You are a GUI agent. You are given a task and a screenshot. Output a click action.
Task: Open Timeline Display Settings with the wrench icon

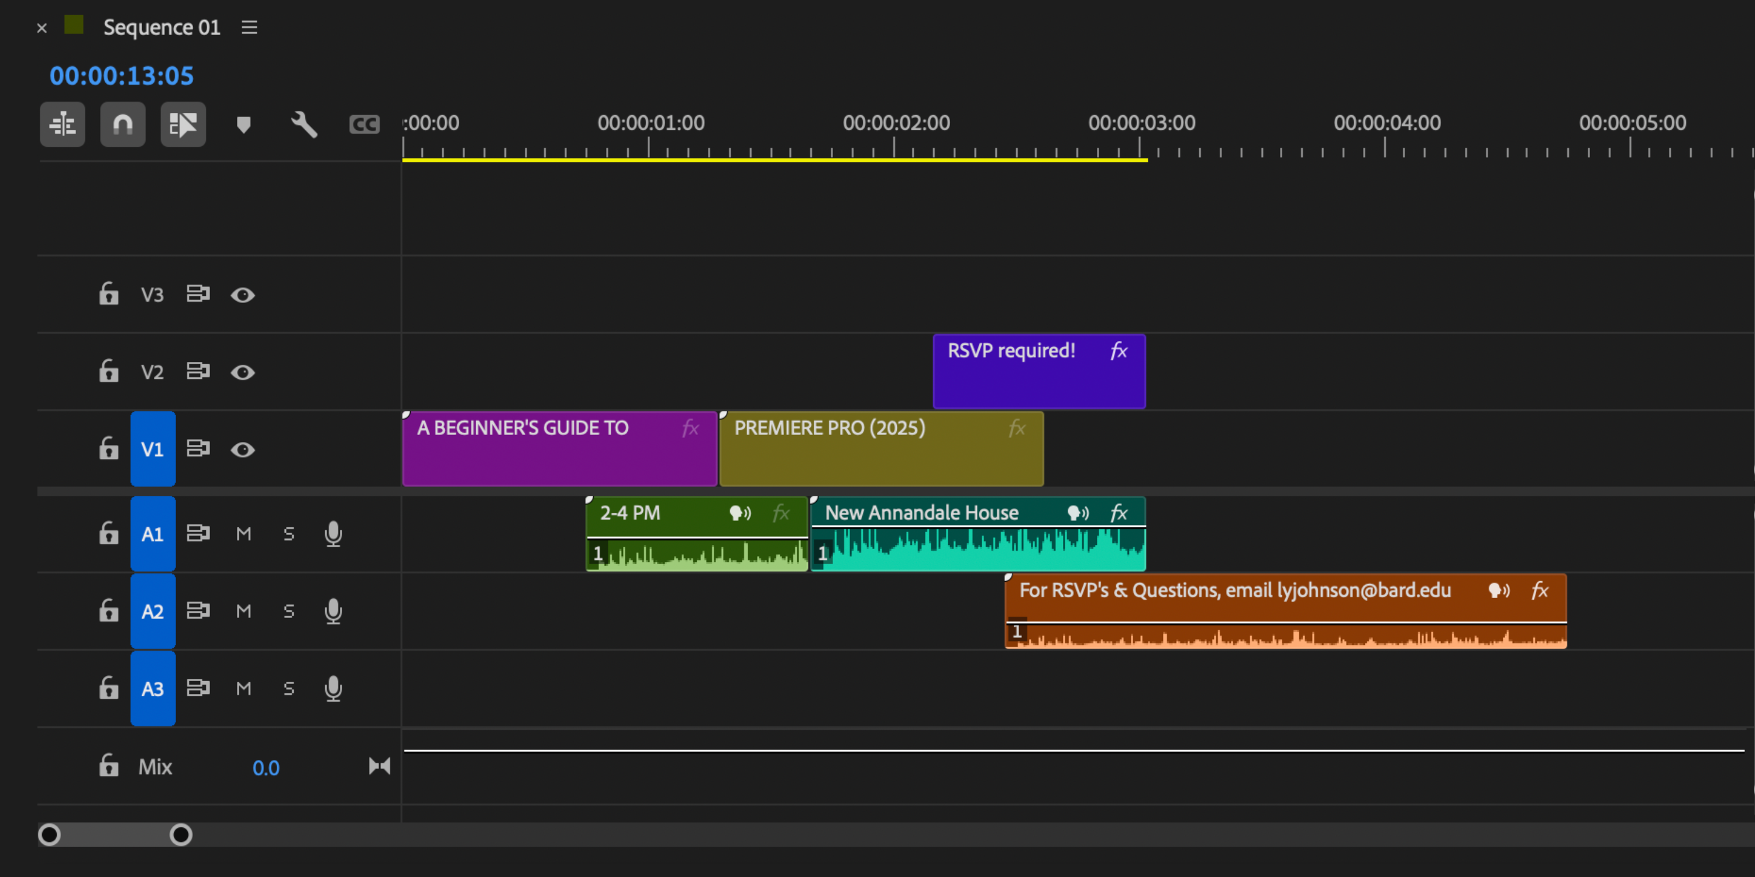point(303,124)
